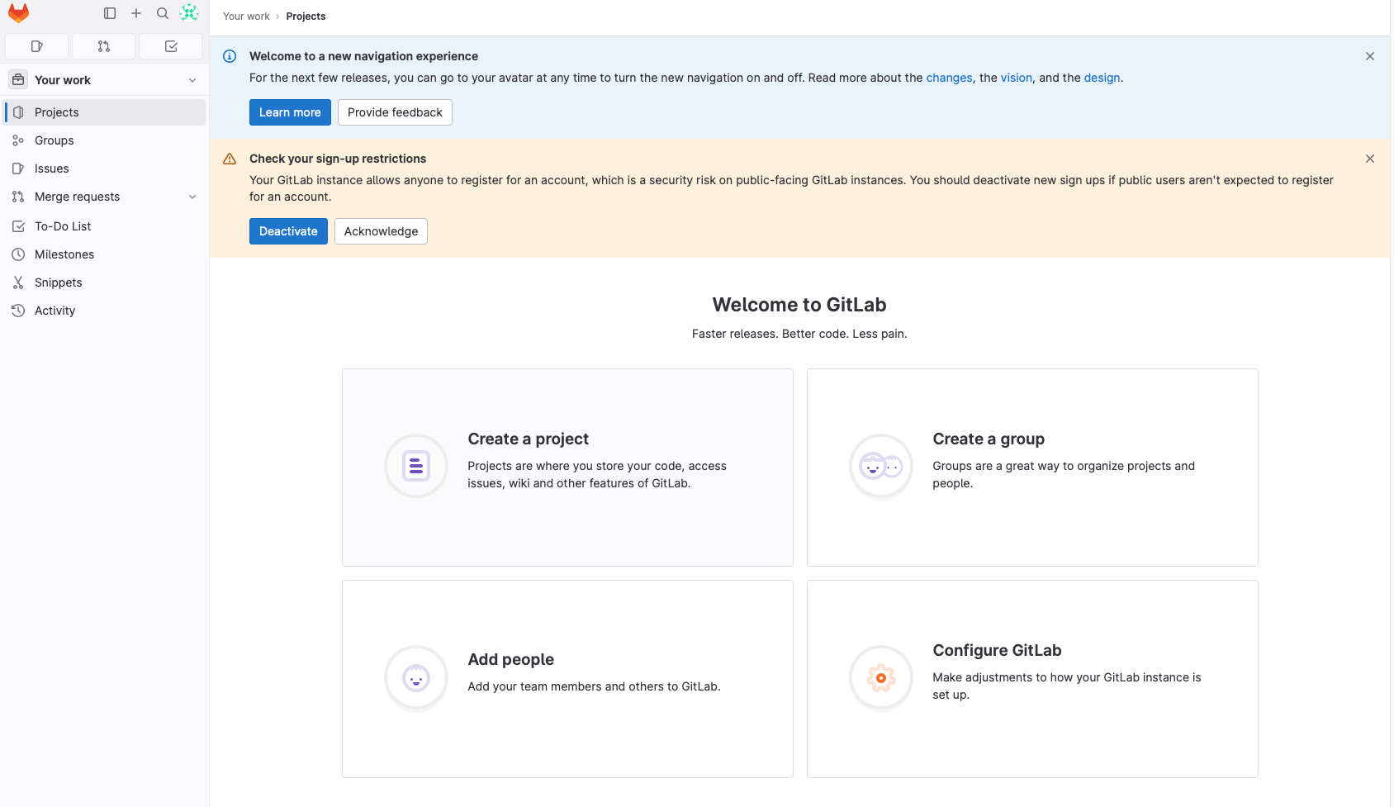Click Deactivate on the sign-up warning
This screenshot has width=1394, height=807.
(x=287, y=231)
